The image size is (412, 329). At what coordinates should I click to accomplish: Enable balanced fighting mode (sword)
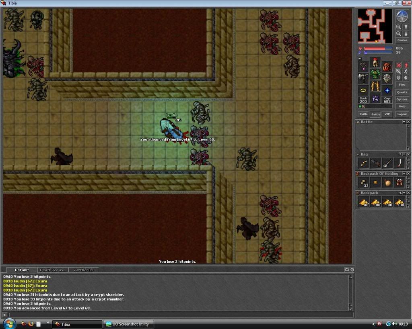coord(399,72)
